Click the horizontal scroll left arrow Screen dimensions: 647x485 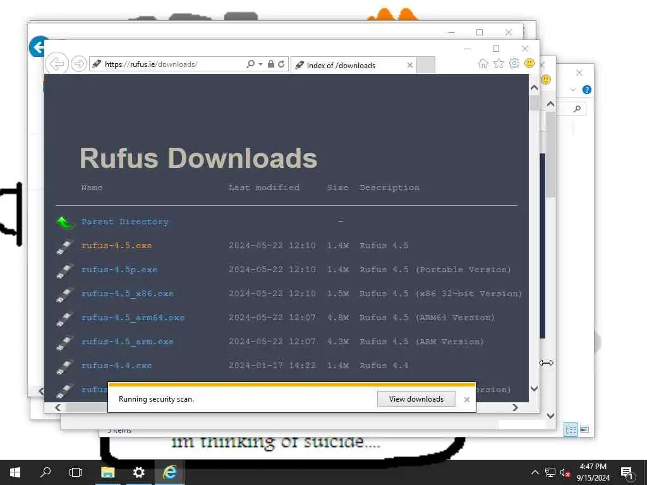[57, 407]
